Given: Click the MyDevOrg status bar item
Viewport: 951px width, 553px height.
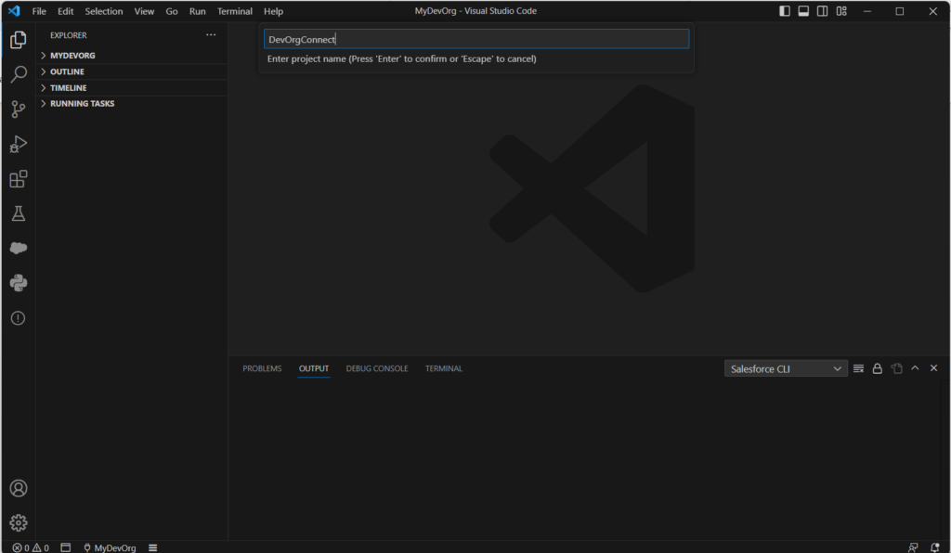Looking at the screenshot, I should tap(109, 547).
